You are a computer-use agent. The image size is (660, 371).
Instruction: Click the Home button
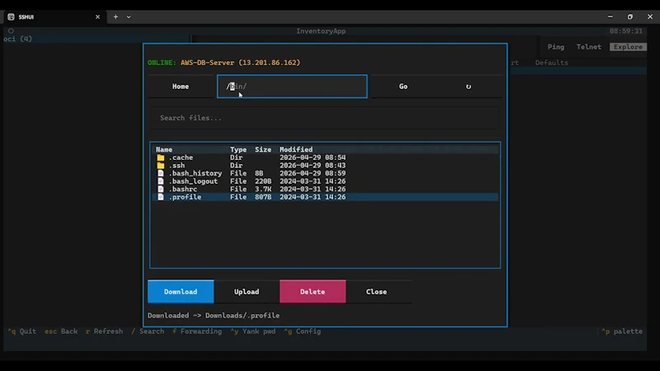pos(181,87)
